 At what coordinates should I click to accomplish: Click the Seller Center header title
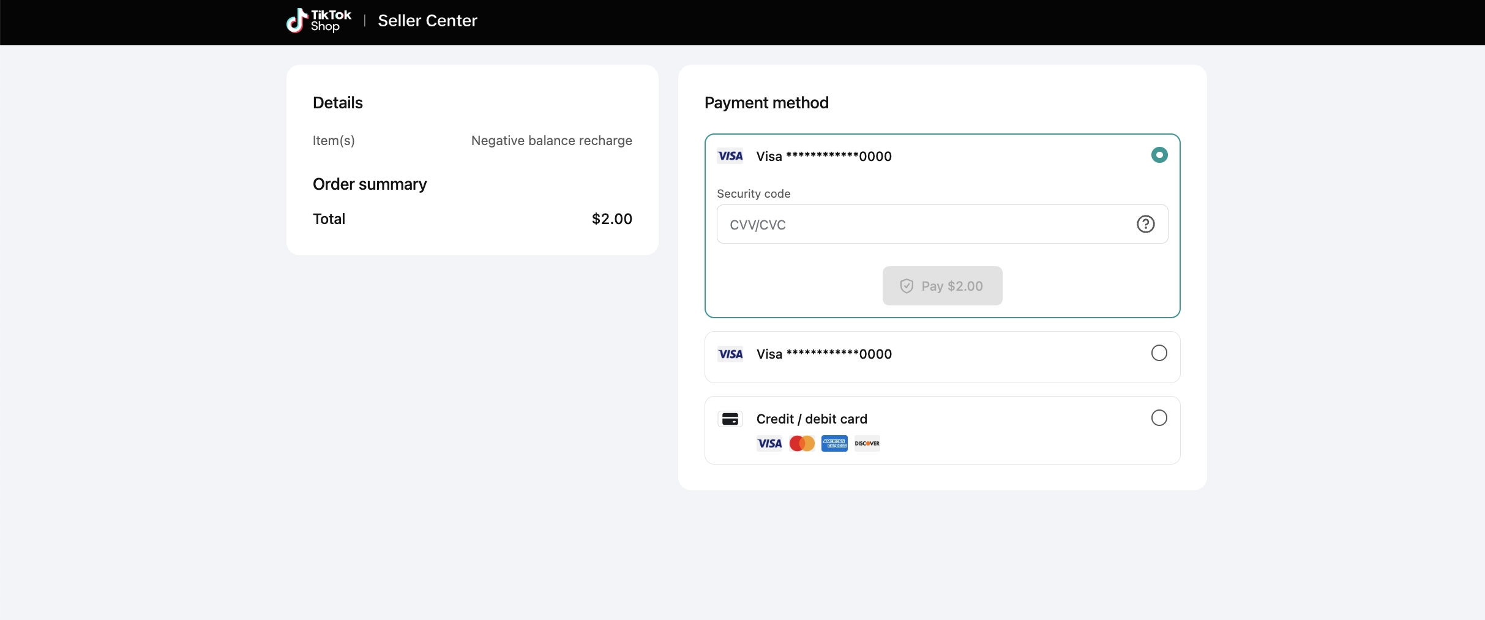coord(427,21)
